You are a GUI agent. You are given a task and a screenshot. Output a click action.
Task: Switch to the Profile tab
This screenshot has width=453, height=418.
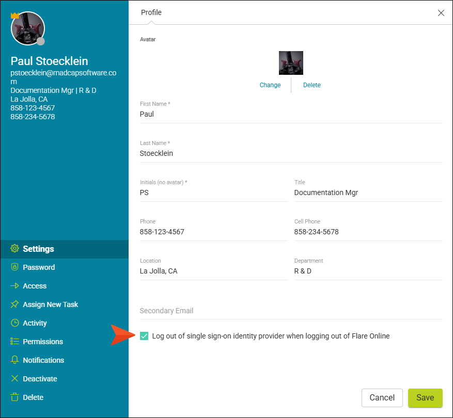click(151, 12)
